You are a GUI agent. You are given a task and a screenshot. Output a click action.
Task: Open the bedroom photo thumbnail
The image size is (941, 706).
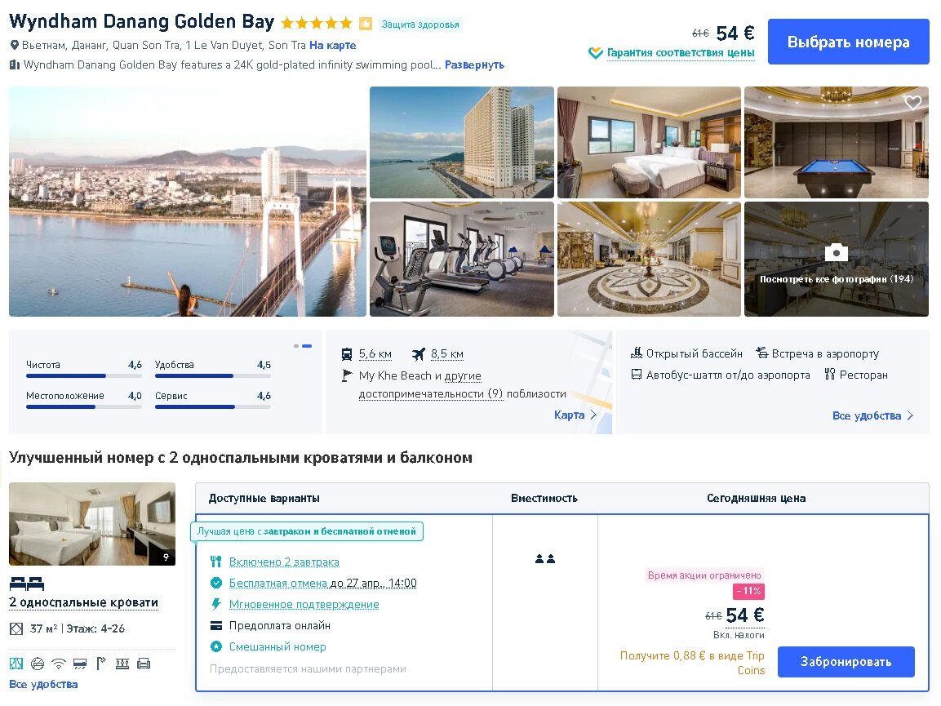click(x=649, y=142)
